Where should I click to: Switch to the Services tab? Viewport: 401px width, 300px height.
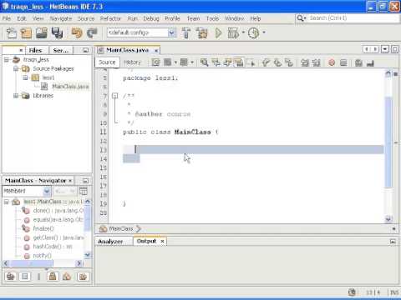[x=61, y=50]
